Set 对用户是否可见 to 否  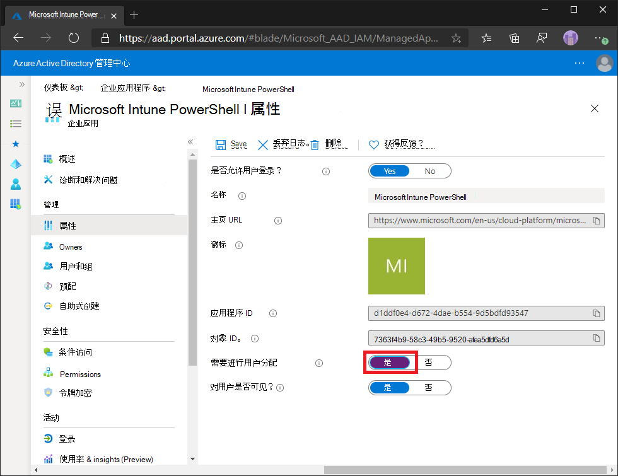tap(430, 388)
